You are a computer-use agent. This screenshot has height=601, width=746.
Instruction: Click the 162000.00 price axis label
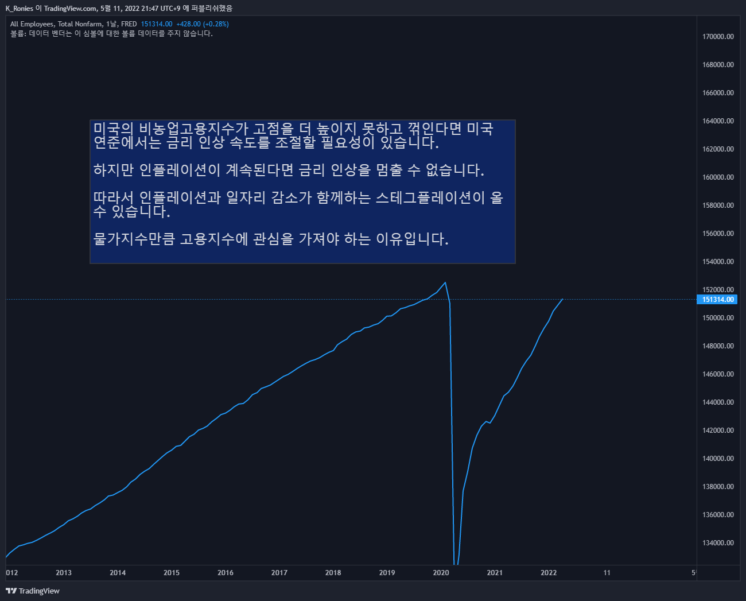pos(718,149)
